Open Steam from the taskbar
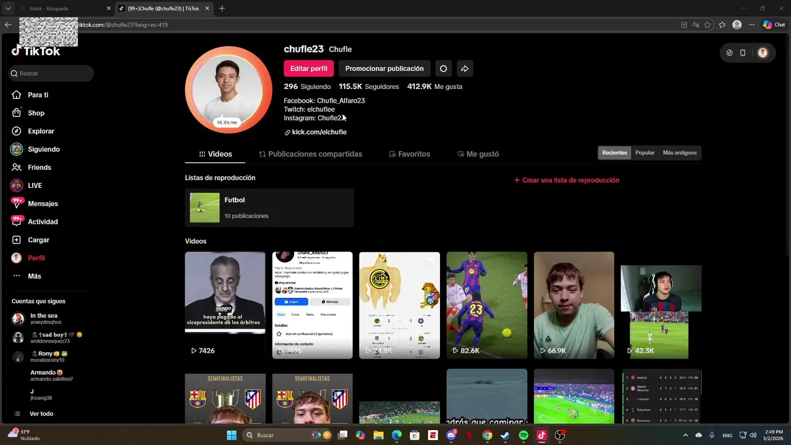791x445 pixels. [505, 435]
